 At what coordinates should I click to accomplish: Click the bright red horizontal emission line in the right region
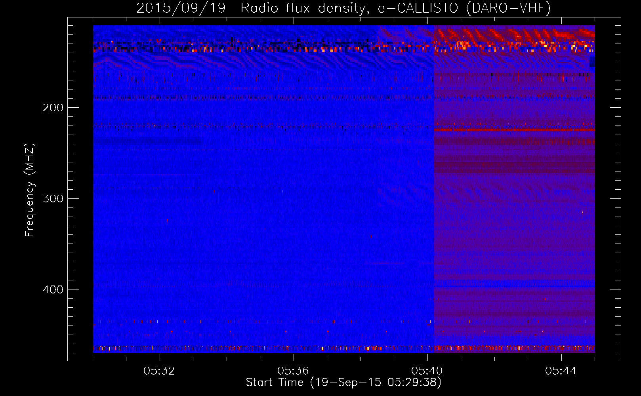514,129
